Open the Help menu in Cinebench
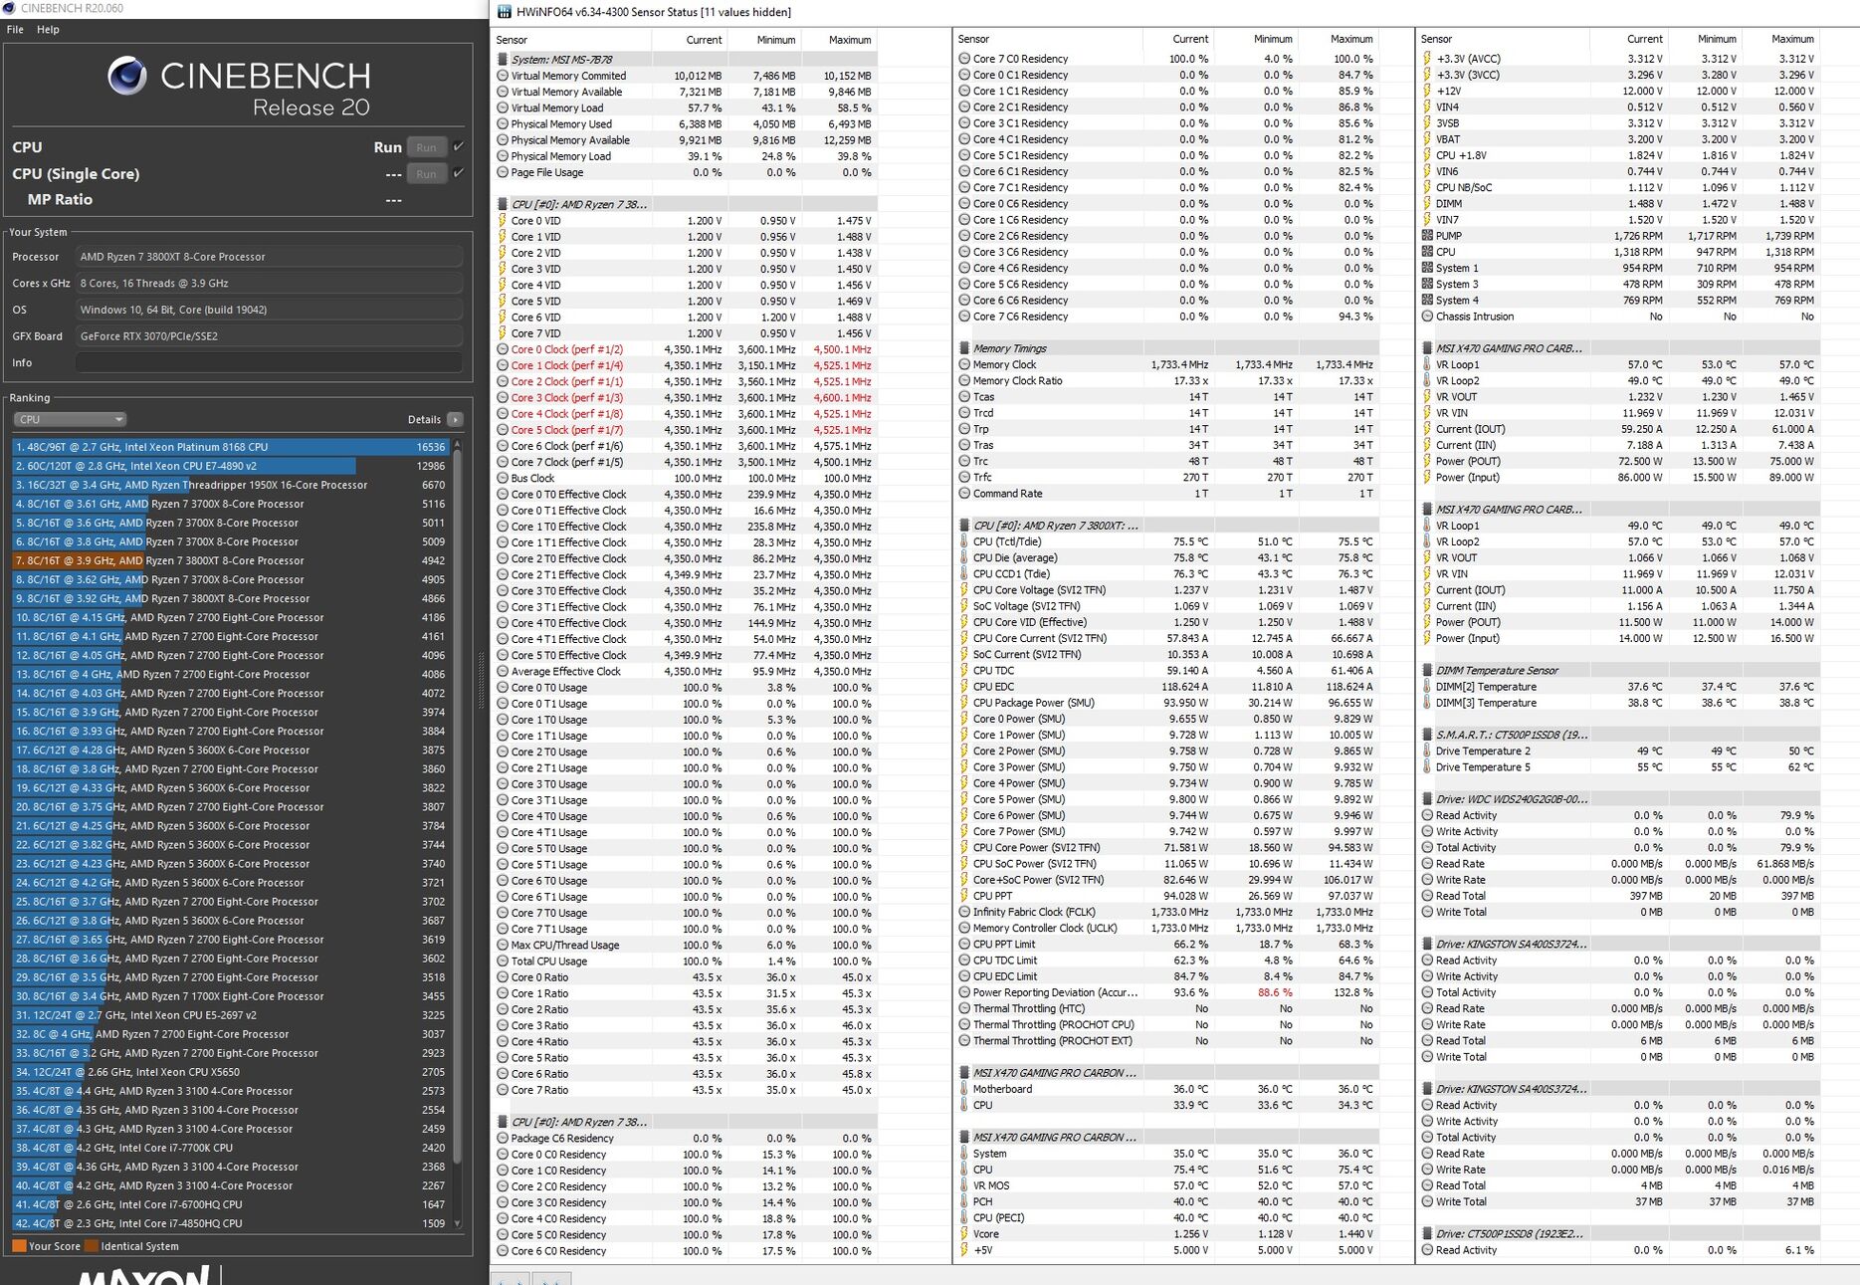1860x1285 pixels. (48, 30)
